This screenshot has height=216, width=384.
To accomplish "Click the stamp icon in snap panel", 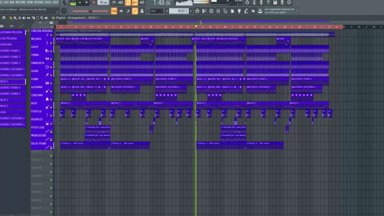I will [142, 11].
